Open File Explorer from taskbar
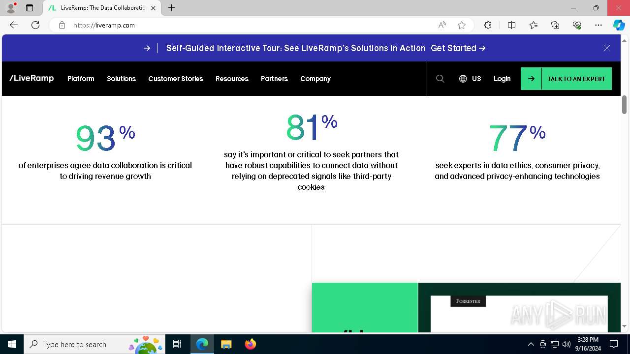 [x=226, y=344]
